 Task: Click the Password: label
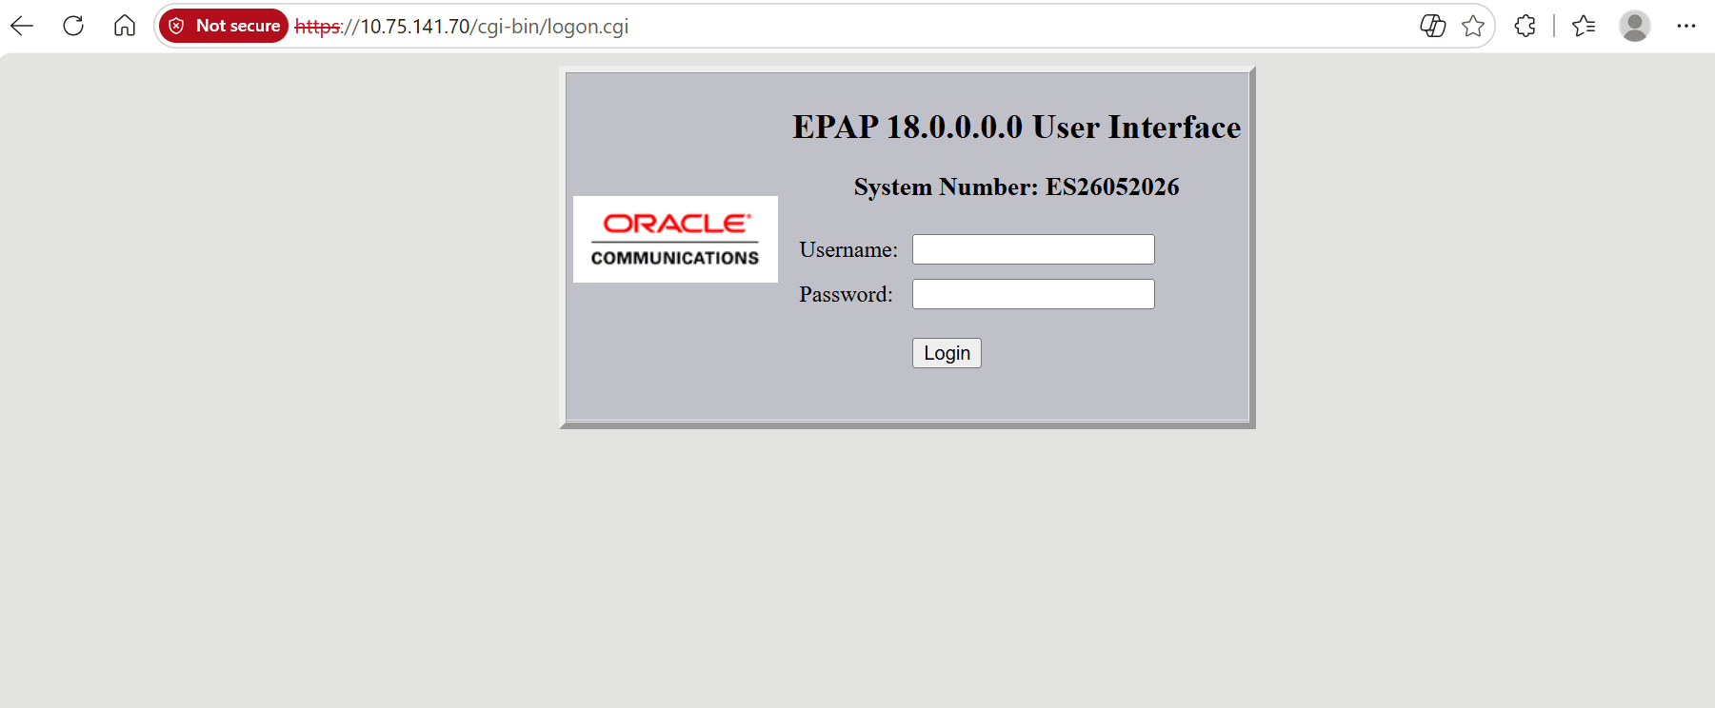(846, 294)
